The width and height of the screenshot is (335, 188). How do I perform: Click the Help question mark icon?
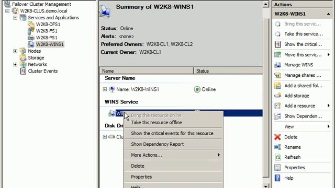[x=277, y=178]
